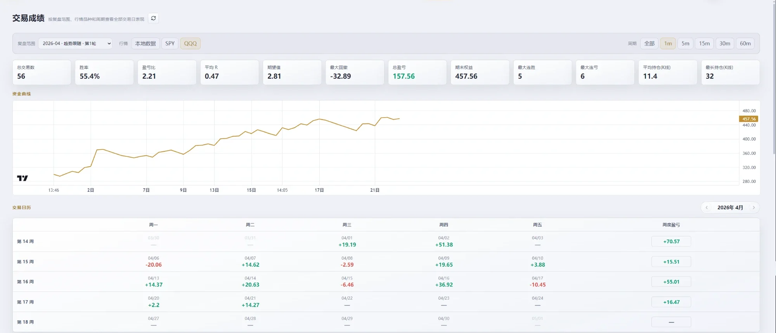Switch period to 1m
The height and width of the screenshot is (333, 776).
tap(668, 43)
